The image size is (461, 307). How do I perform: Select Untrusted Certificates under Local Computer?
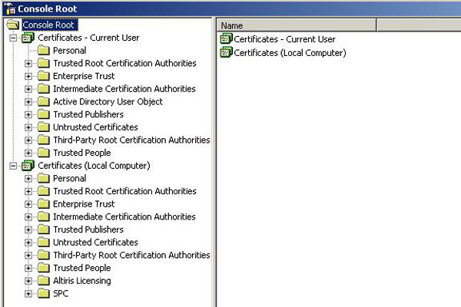[x=95, y=243]
